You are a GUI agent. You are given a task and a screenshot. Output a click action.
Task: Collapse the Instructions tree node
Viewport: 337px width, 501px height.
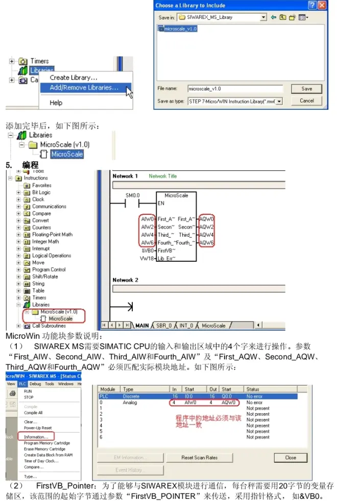pyautogui.click(x=10, y=178)
